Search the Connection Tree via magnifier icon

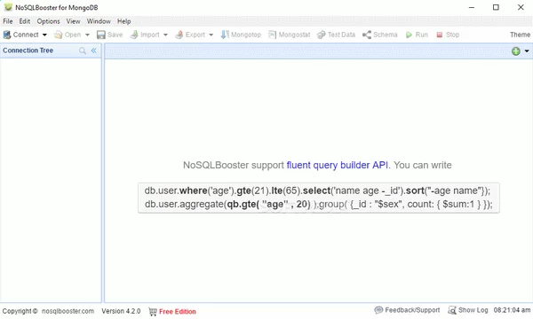pos(83,51)
